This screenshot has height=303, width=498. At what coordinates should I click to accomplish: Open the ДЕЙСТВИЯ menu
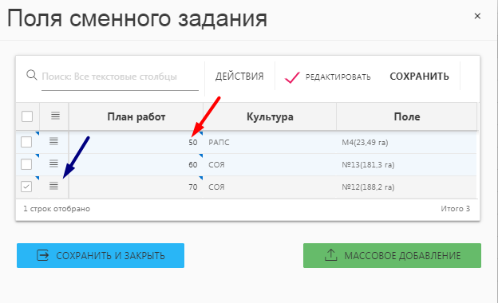[x=239, y=77]
